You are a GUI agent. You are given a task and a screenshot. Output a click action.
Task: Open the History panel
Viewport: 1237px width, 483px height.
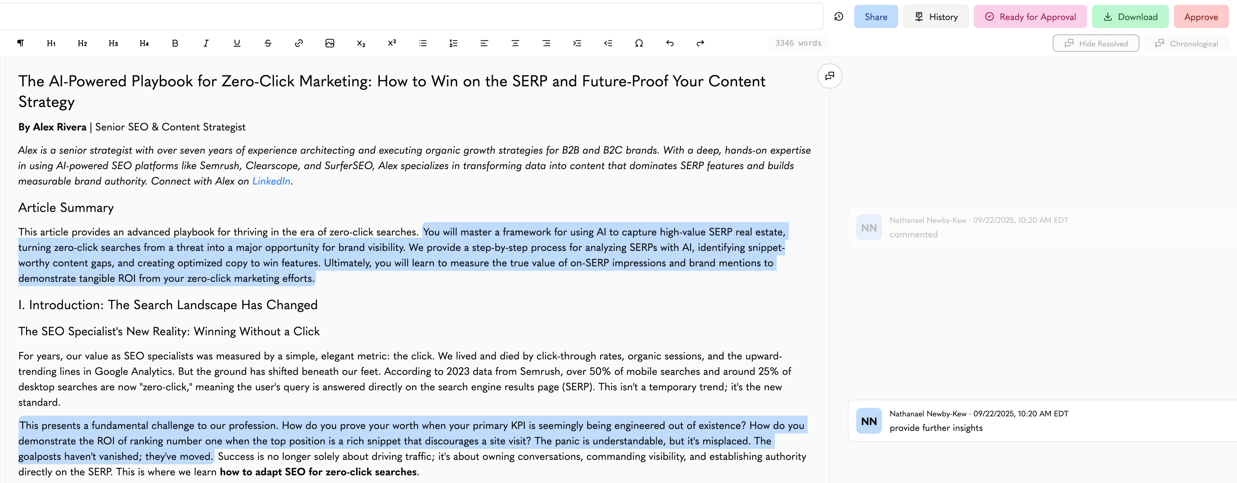point(936,17)
